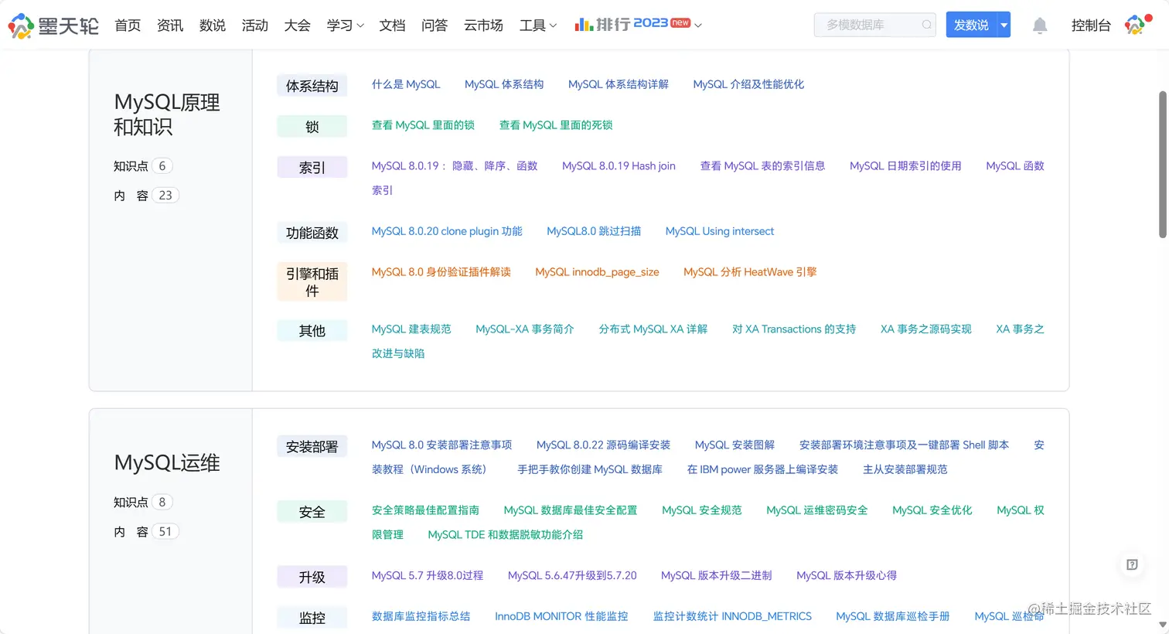This screenshot has width=1169, height=634.
Task: Open MySQL 8.0 身份验证插件解读 link
Action: [x=441, y=272]
